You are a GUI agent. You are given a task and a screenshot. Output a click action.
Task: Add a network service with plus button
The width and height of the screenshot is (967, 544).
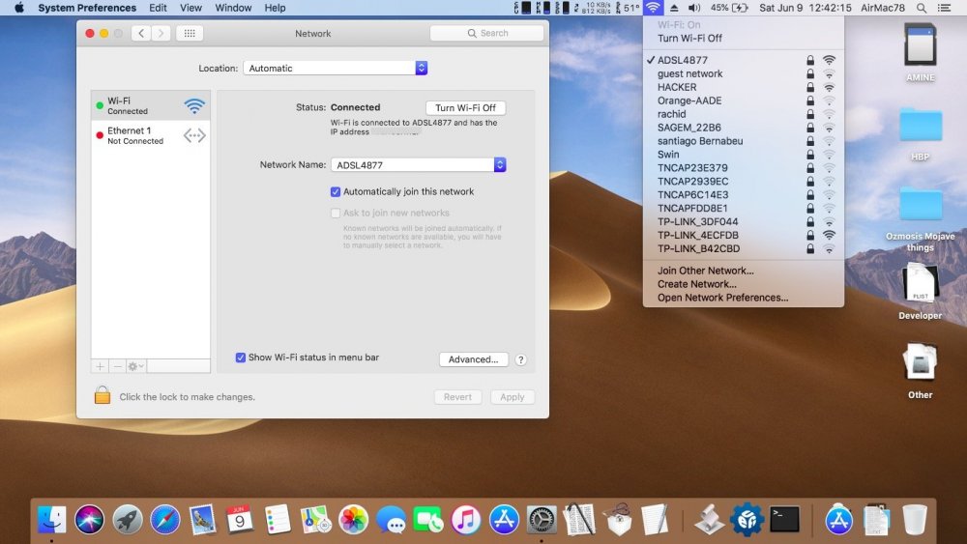[x=100, y=366]
